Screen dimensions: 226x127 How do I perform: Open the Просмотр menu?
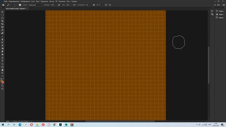point(62,1)
